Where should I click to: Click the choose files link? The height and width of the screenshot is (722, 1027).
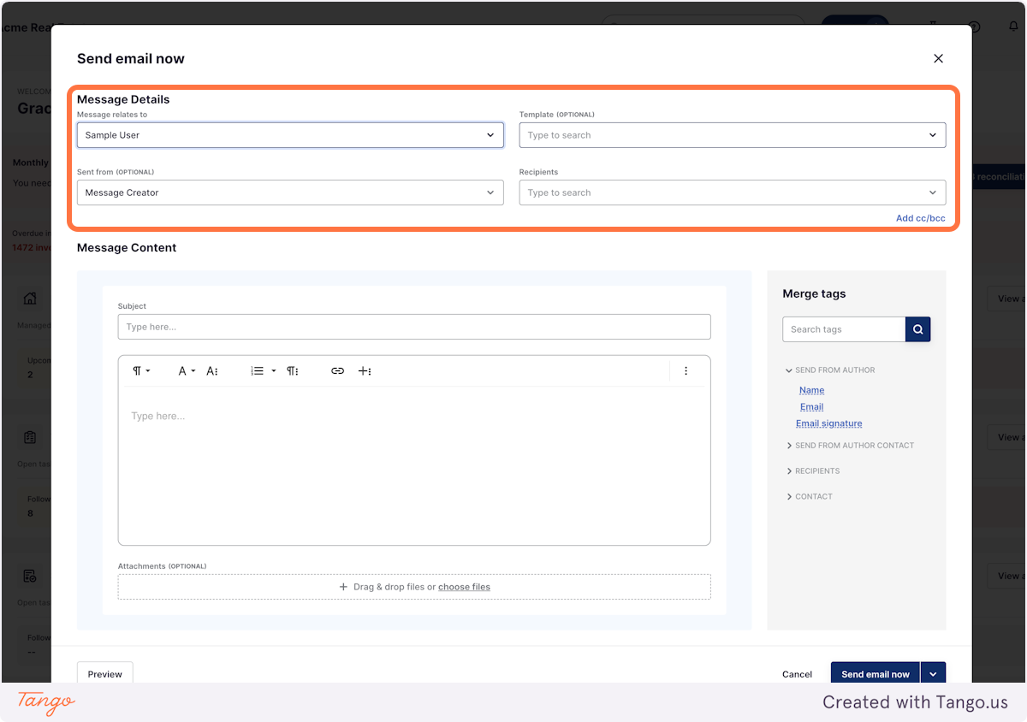[x=464, y=587]
